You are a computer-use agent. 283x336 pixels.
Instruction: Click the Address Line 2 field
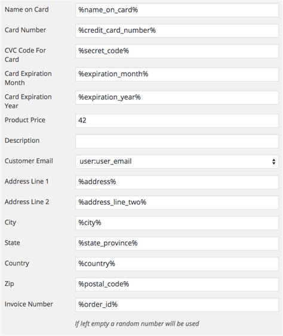(177, 203)
